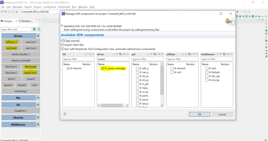The image size is (268, 141).
Task: Select the lpspiCom1 driver component
Action: 30,73
